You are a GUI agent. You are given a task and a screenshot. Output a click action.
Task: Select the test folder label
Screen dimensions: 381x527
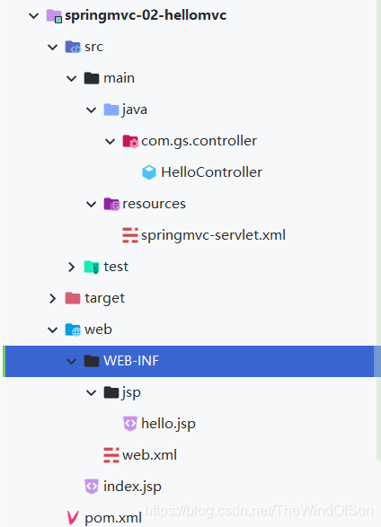point(116,267)
